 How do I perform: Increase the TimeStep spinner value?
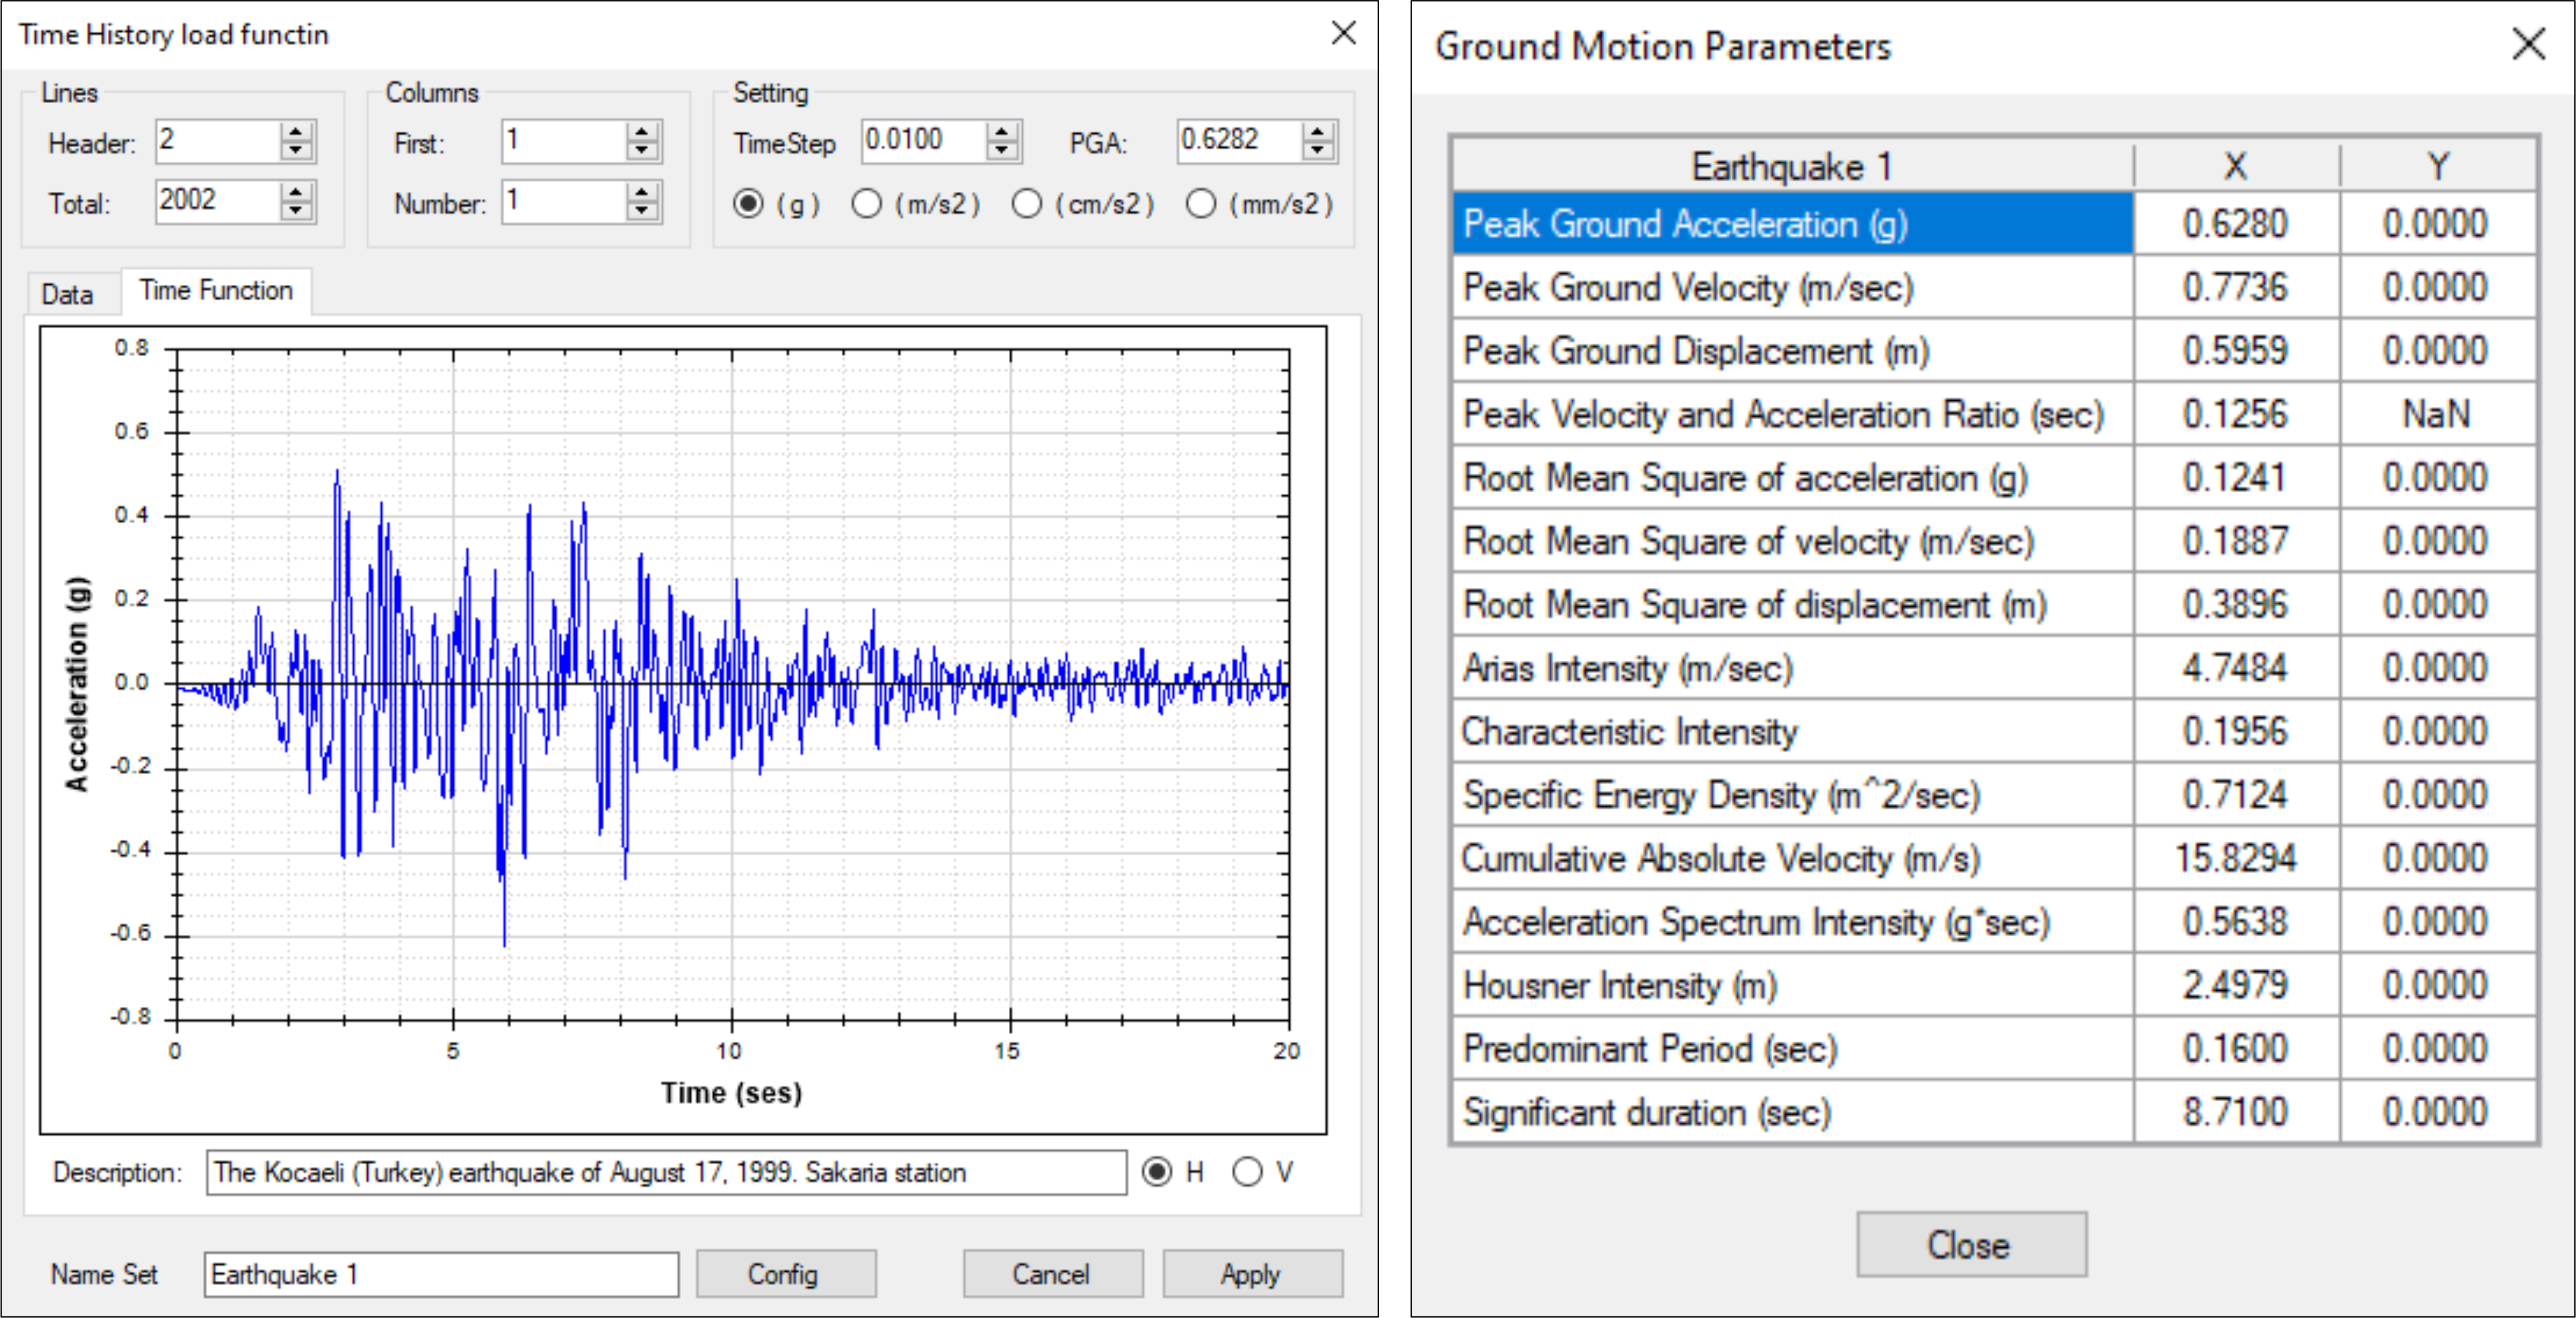tap(1002, 132)
